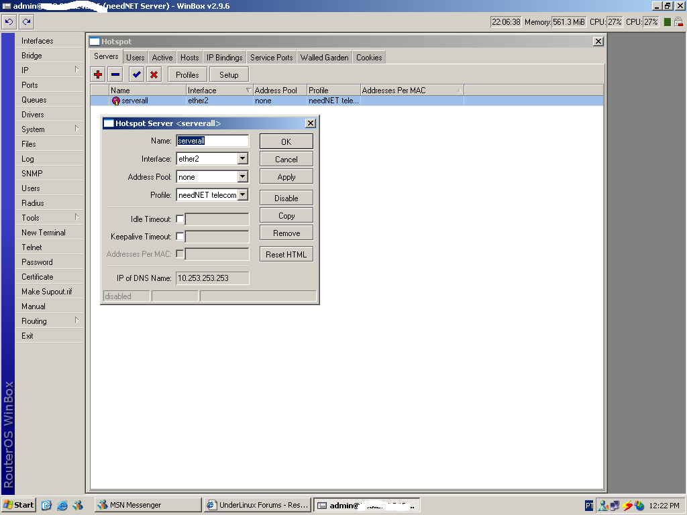Click Cancel in Hotspot Server dialog
687x515 pixels.
click(x=286, y=160)
